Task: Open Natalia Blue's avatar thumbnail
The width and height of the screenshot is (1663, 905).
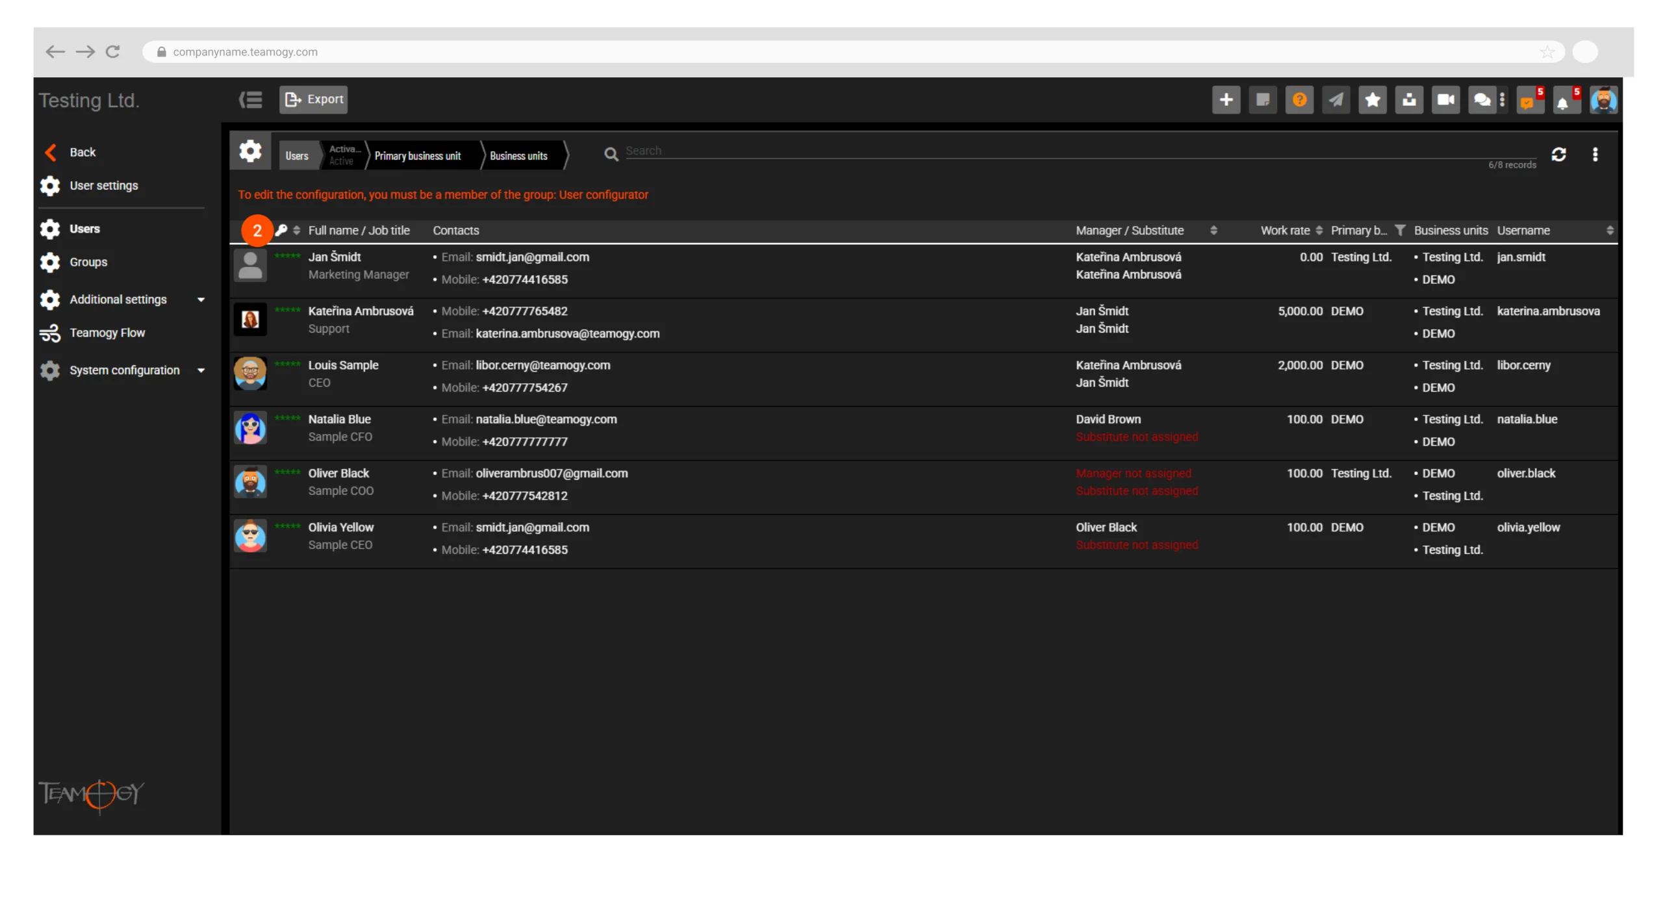Action: 249,428
